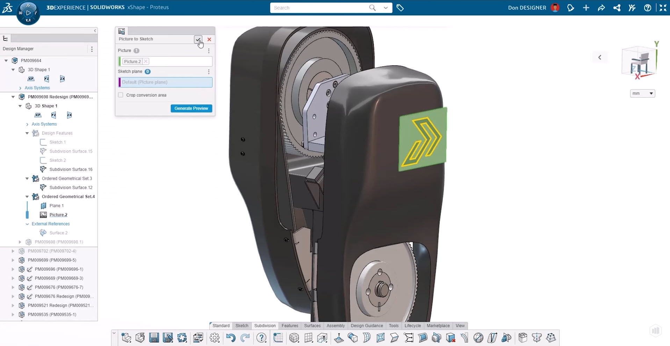Click the Generate Preview button
This screenshot has height=346, width=670.
(191, 108)
